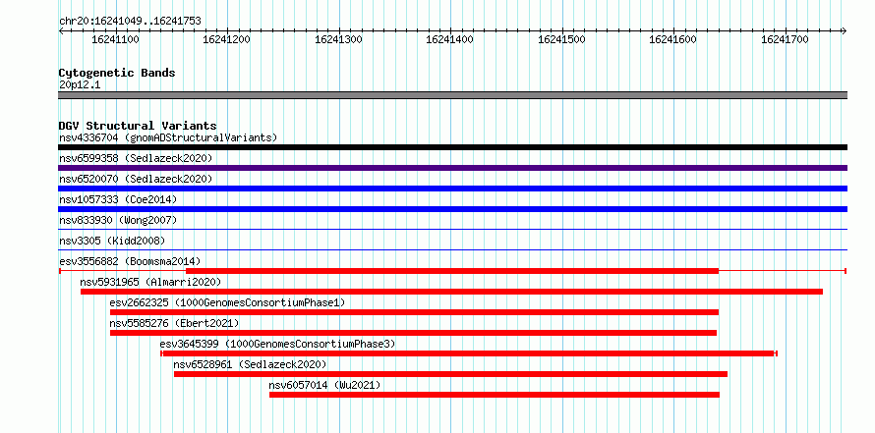The width and height of the screenshot is (875, 433).
Task: Click the left arrow of the ruler
Action: tap(61, 31)
